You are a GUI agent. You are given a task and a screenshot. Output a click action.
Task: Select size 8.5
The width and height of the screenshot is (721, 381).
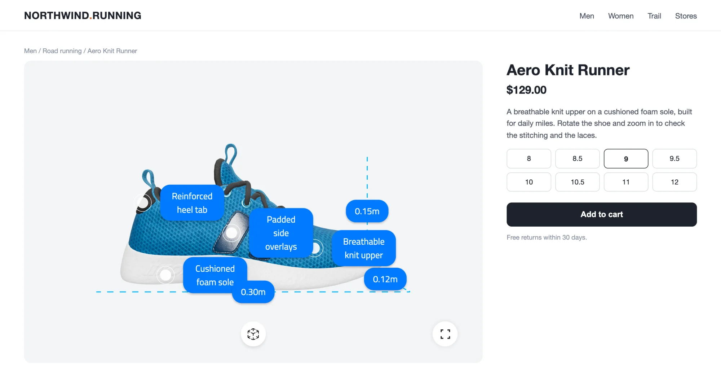577,158
